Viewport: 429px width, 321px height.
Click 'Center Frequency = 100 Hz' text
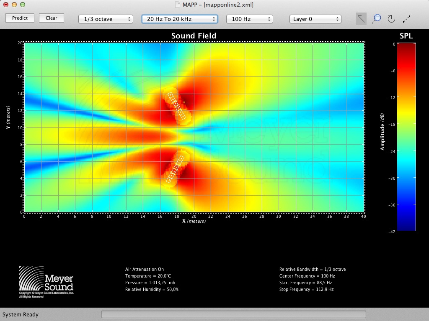click(307, 276)
